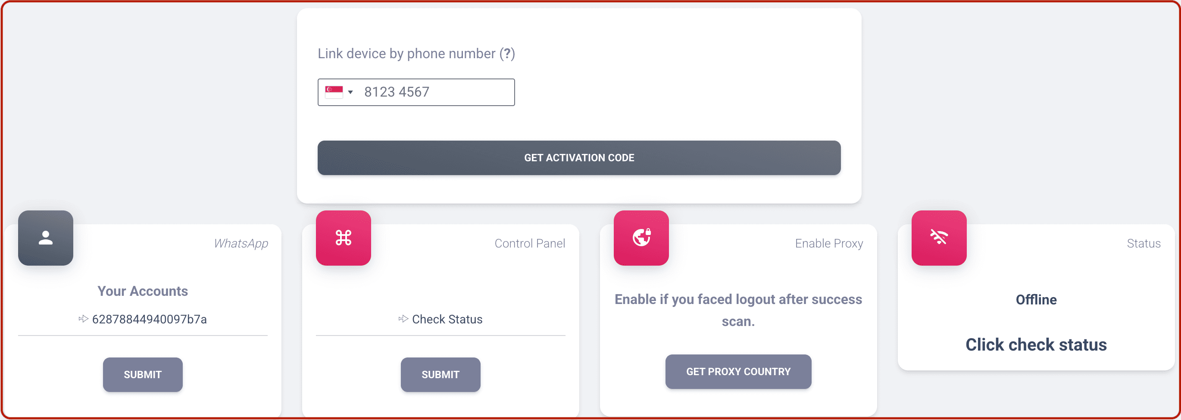Click arrow icon beside account 62878844940097b7a
The image size is (1181, 420).
coord(83,319)
